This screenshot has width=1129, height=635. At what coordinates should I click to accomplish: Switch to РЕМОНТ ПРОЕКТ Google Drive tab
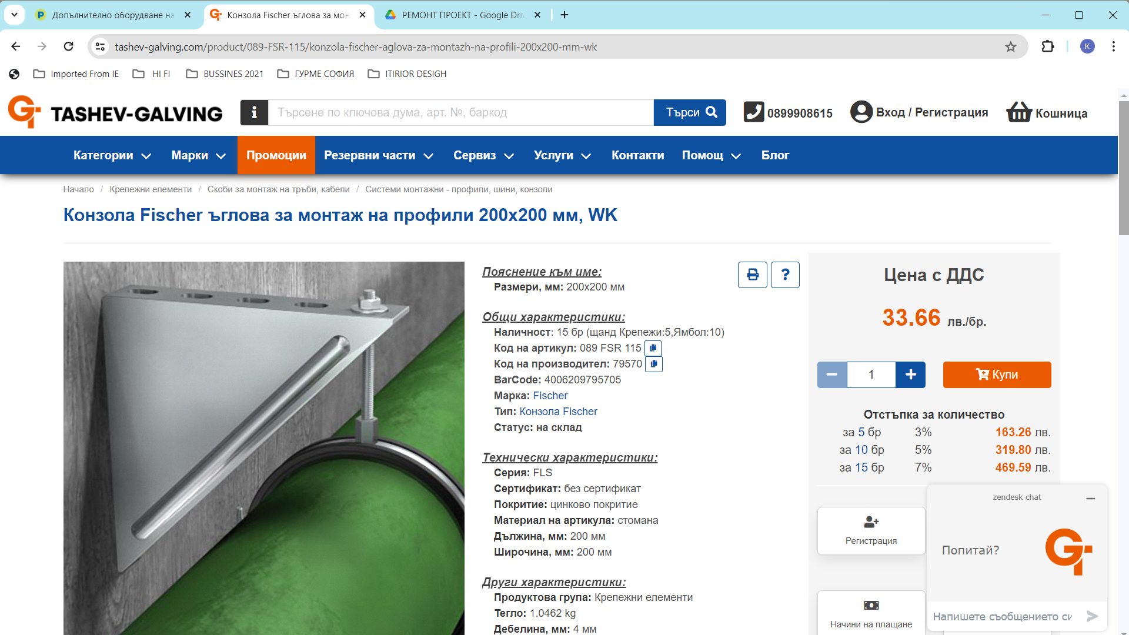[x=462, y=15]
